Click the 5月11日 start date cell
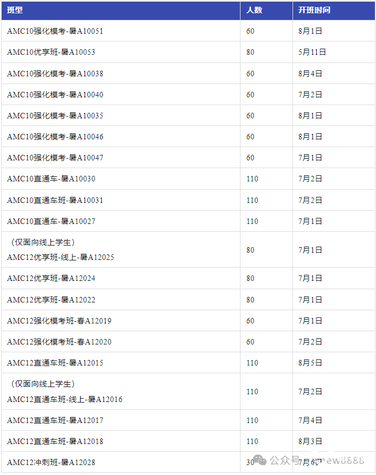The width and height of the screenshot is (376, 475). coord(312,52)
